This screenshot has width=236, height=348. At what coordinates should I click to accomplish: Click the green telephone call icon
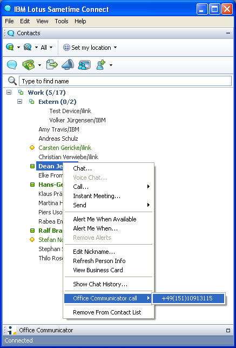pos(28,65)
